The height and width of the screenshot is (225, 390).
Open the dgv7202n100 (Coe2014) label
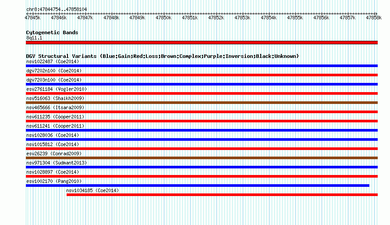(54, 71)
